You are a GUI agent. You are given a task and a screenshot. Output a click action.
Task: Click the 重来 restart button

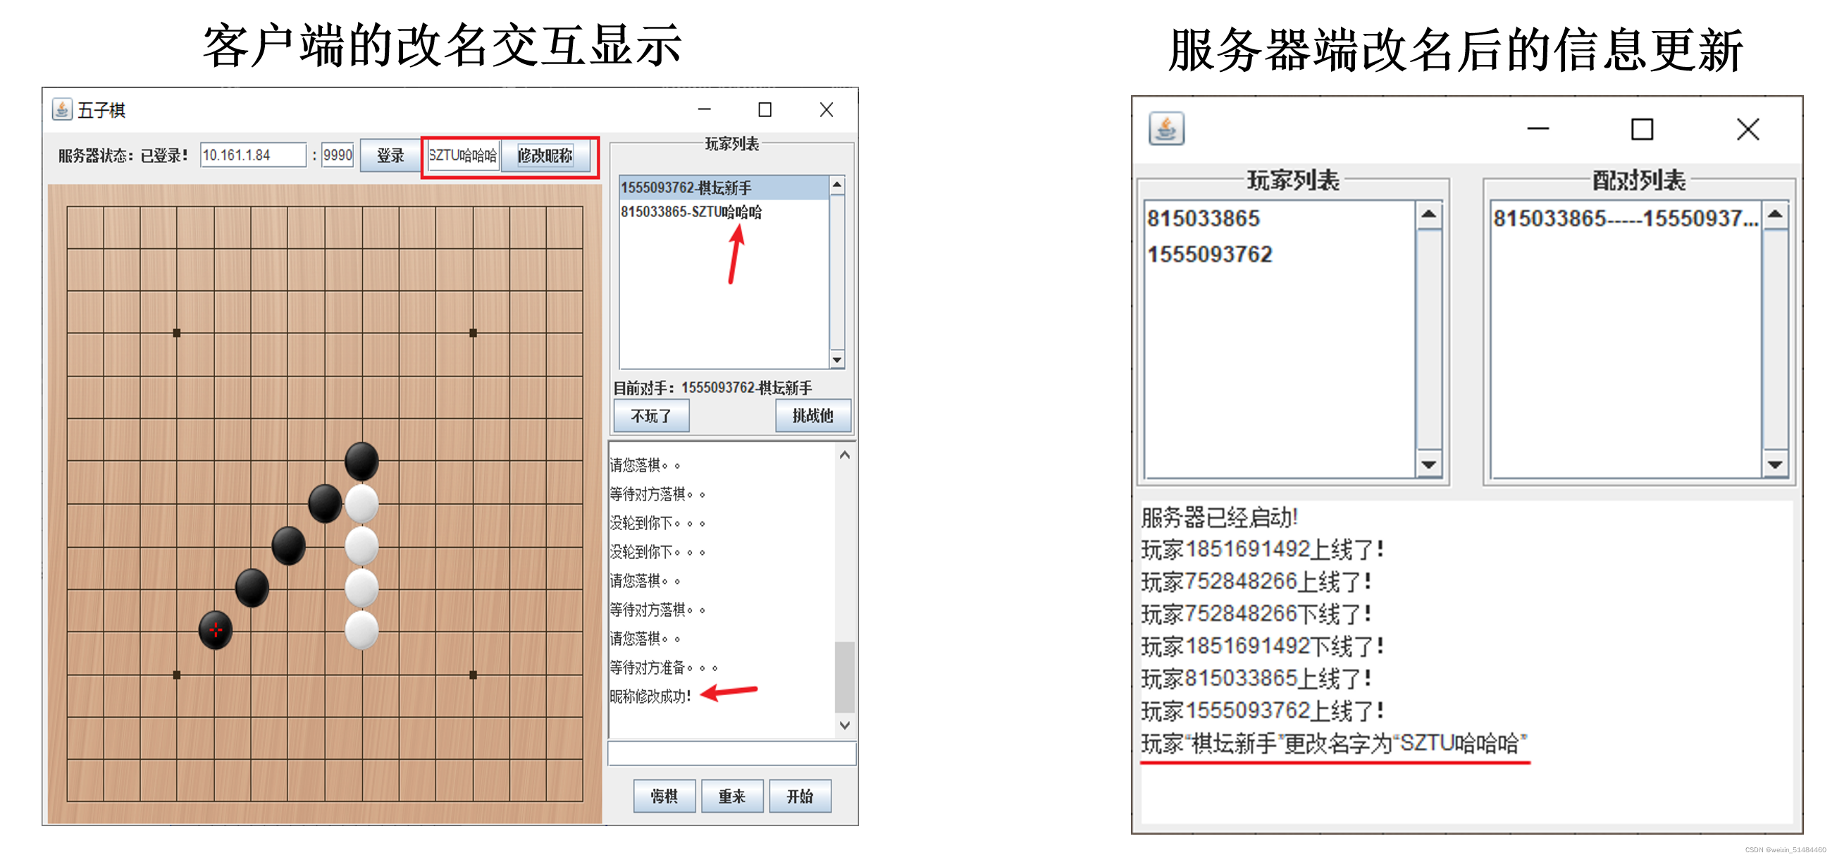coord(731,797)
